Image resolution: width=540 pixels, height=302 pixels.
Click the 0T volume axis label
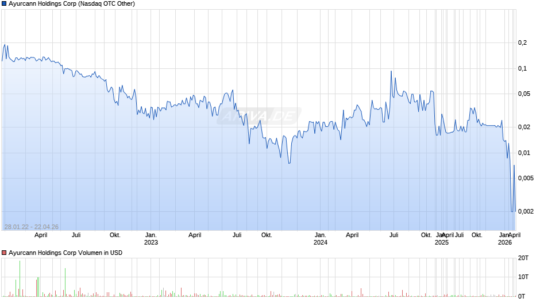[522, 296]
